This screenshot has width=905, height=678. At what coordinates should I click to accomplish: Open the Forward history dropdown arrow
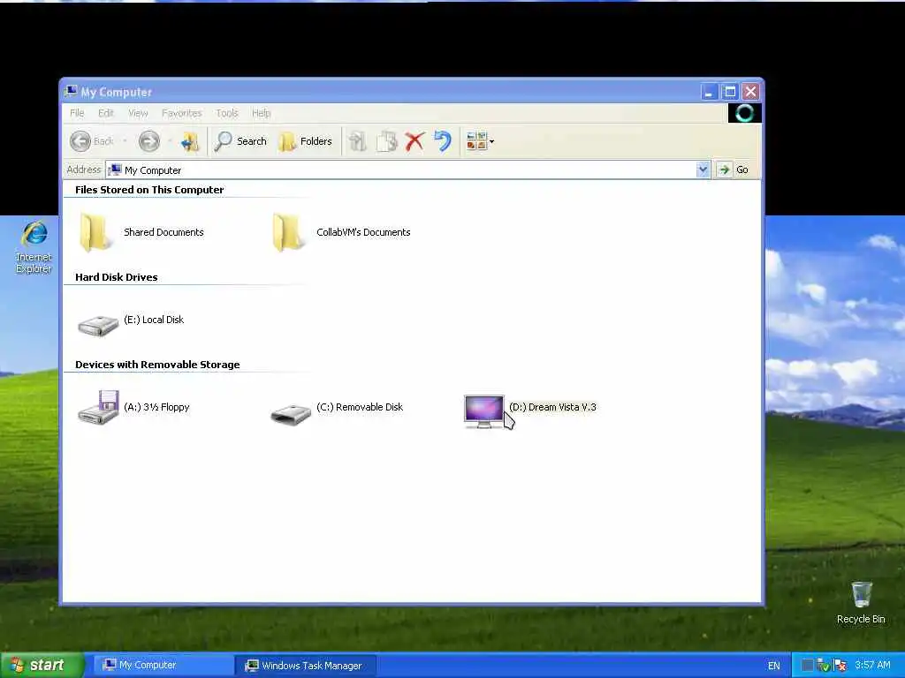point(170,141)
